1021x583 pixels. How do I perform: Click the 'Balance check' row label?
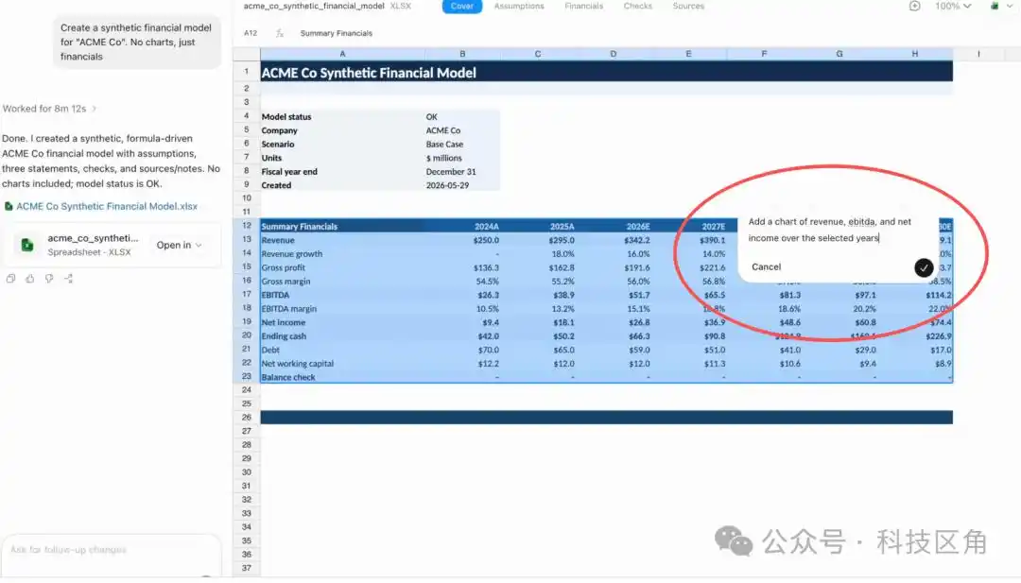point(288,377)
